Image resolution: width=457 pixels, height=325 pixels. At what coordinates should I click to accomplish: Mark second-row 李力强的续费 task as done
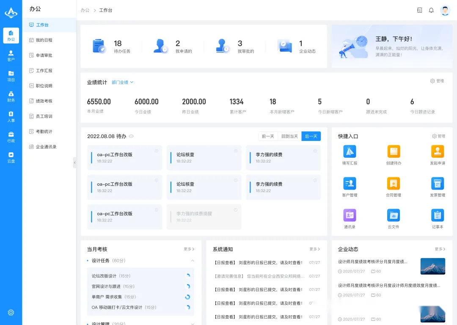click(x=315, y=180)
